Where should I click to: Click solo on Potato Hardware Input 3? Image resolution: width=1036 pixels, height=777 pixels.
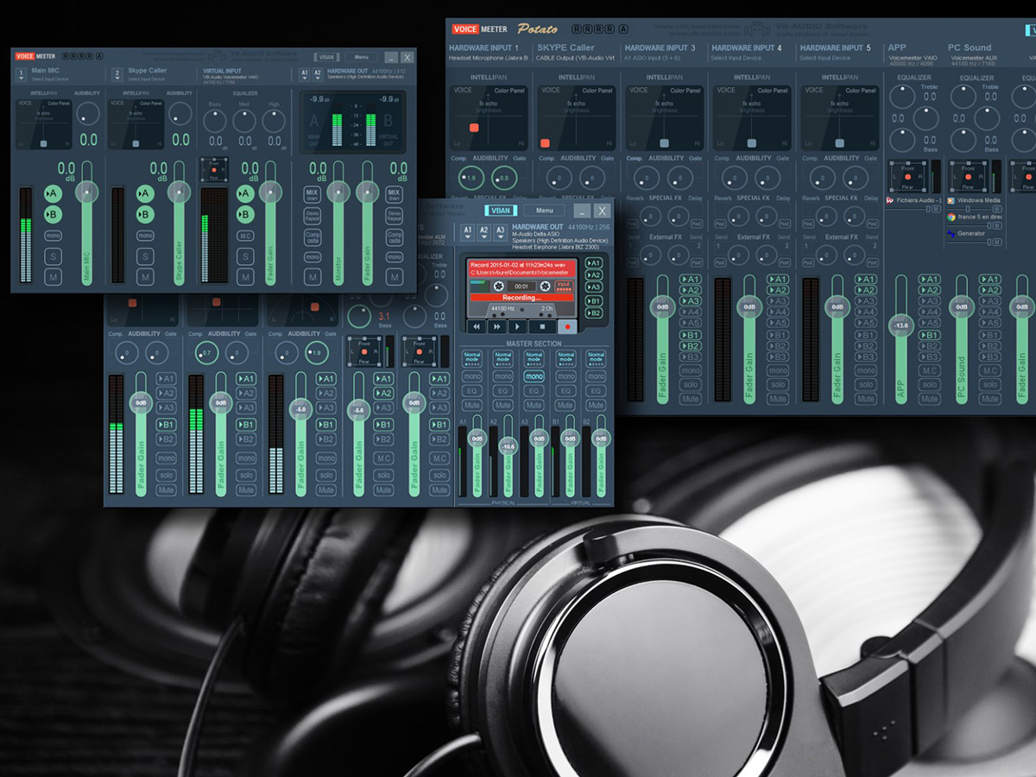(x=690, y=384)
